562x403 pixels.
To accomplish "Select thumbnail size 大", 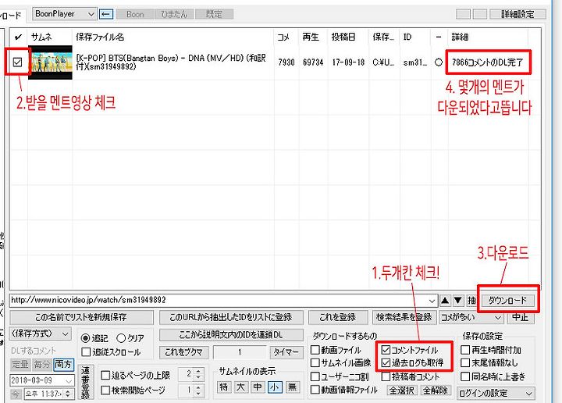I will point(240,387).
